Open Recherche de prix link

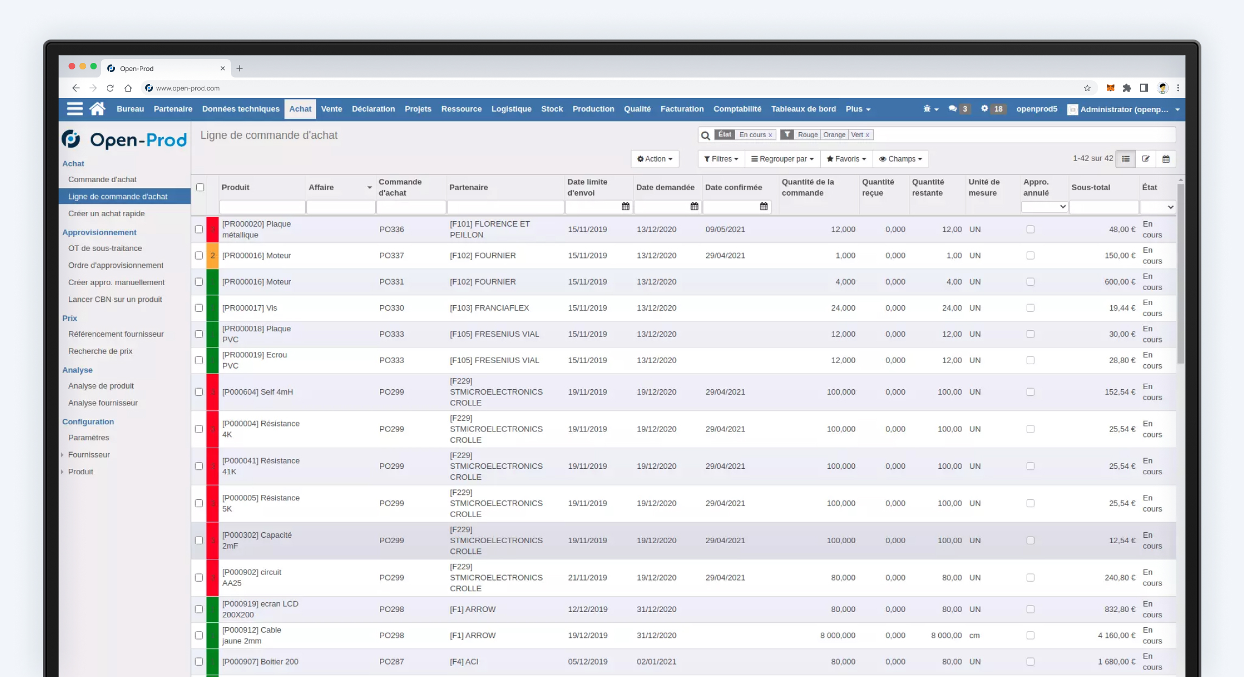[x=100, y=351]
